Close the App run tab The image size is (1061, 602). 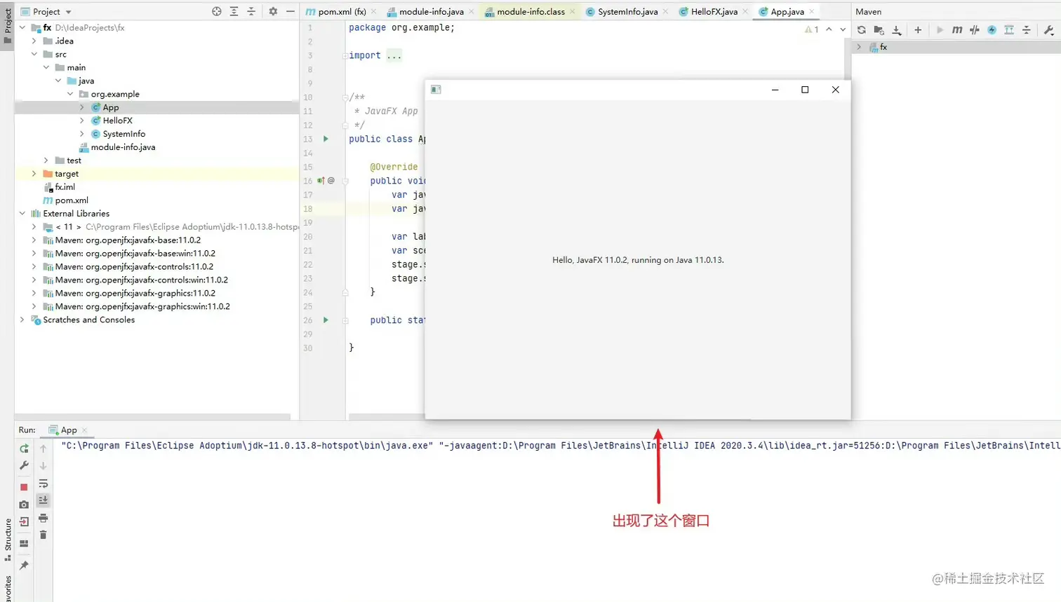tap(84, 430)
